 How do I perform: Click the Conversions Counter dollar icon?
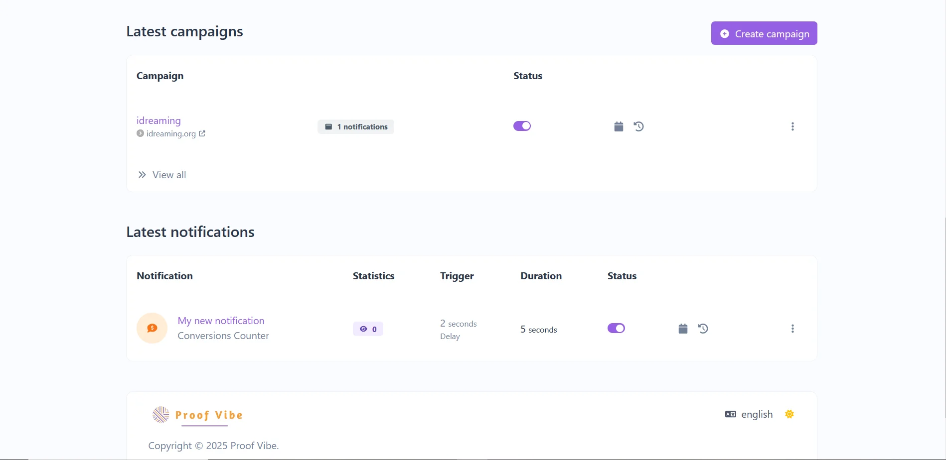[x=152, y=328]
